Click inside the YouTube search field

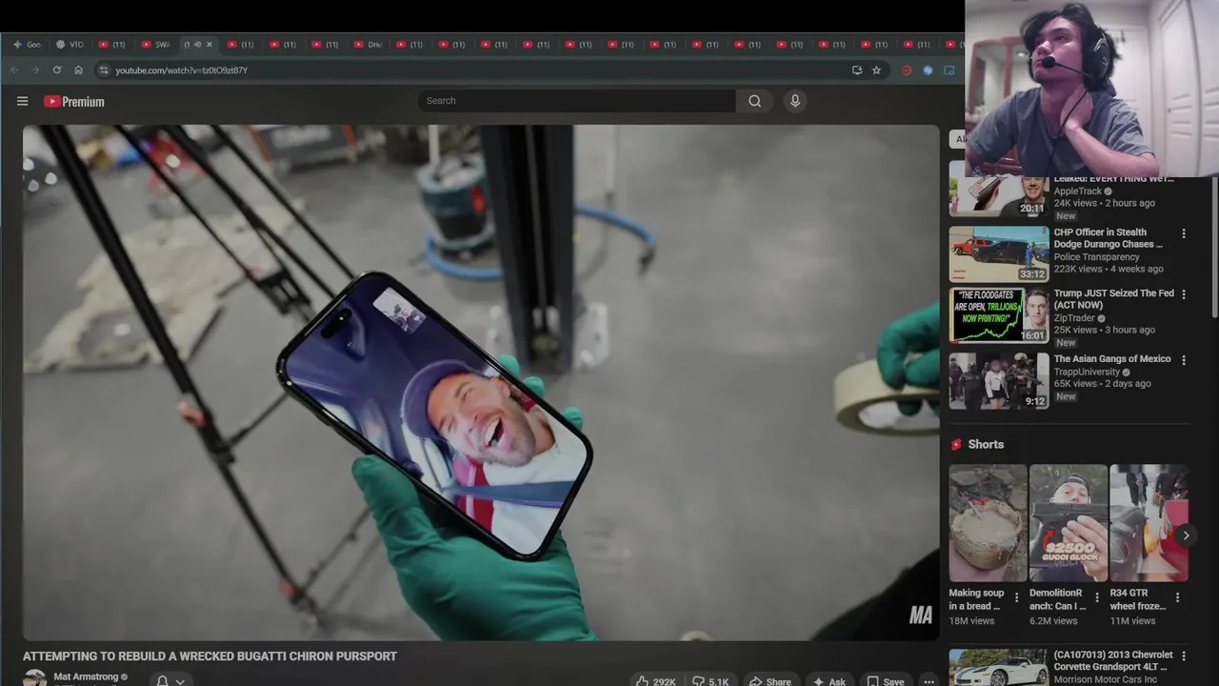(576, 101)
